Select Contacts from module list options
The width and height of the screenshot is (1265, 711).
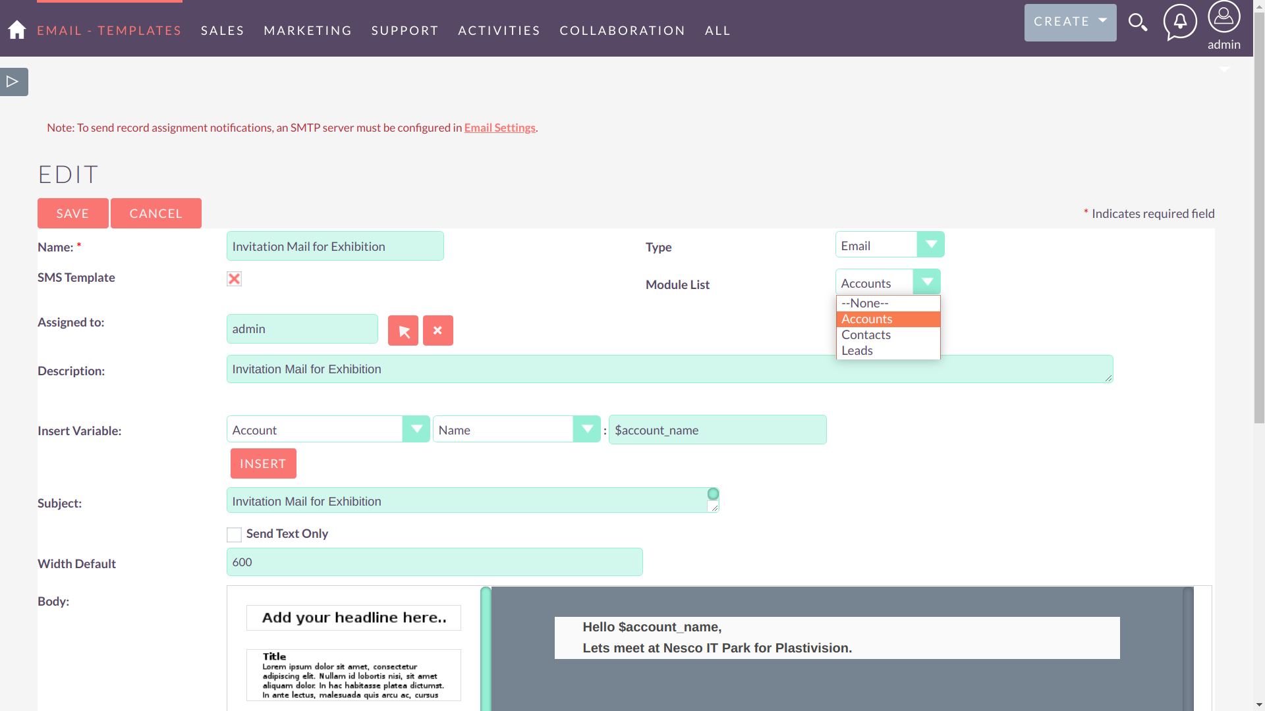tap(865, 334)
